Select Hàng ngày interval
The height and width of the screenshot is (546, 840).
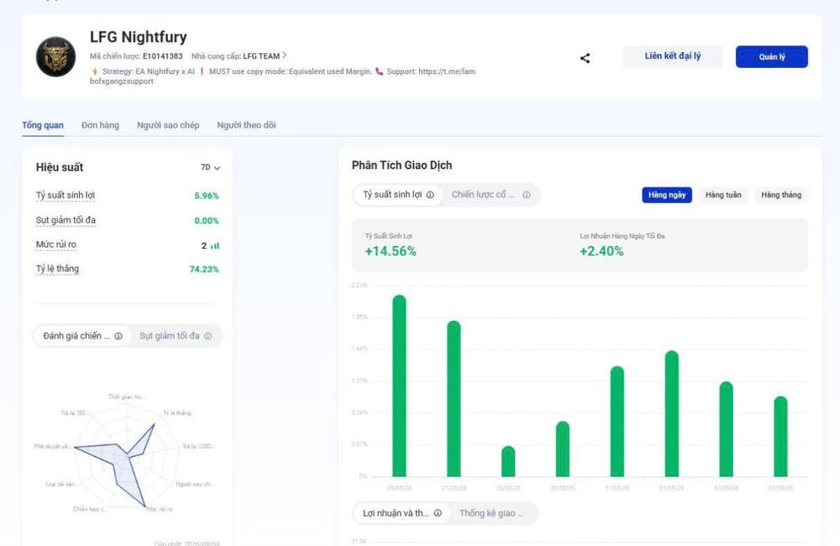[667, 195]
